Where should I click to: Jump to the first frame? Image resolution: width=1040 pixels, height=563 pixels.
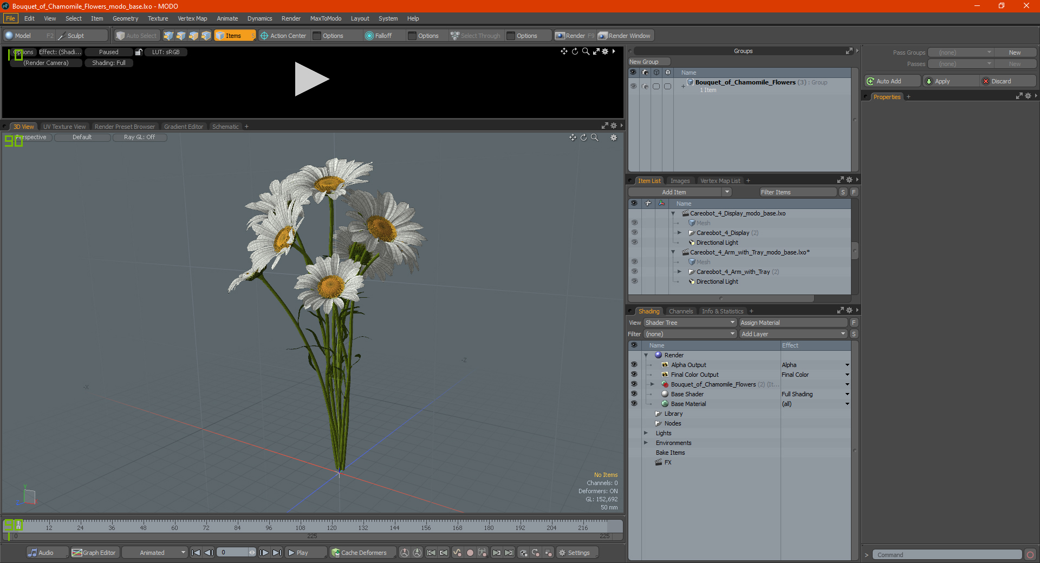(196, 553)
